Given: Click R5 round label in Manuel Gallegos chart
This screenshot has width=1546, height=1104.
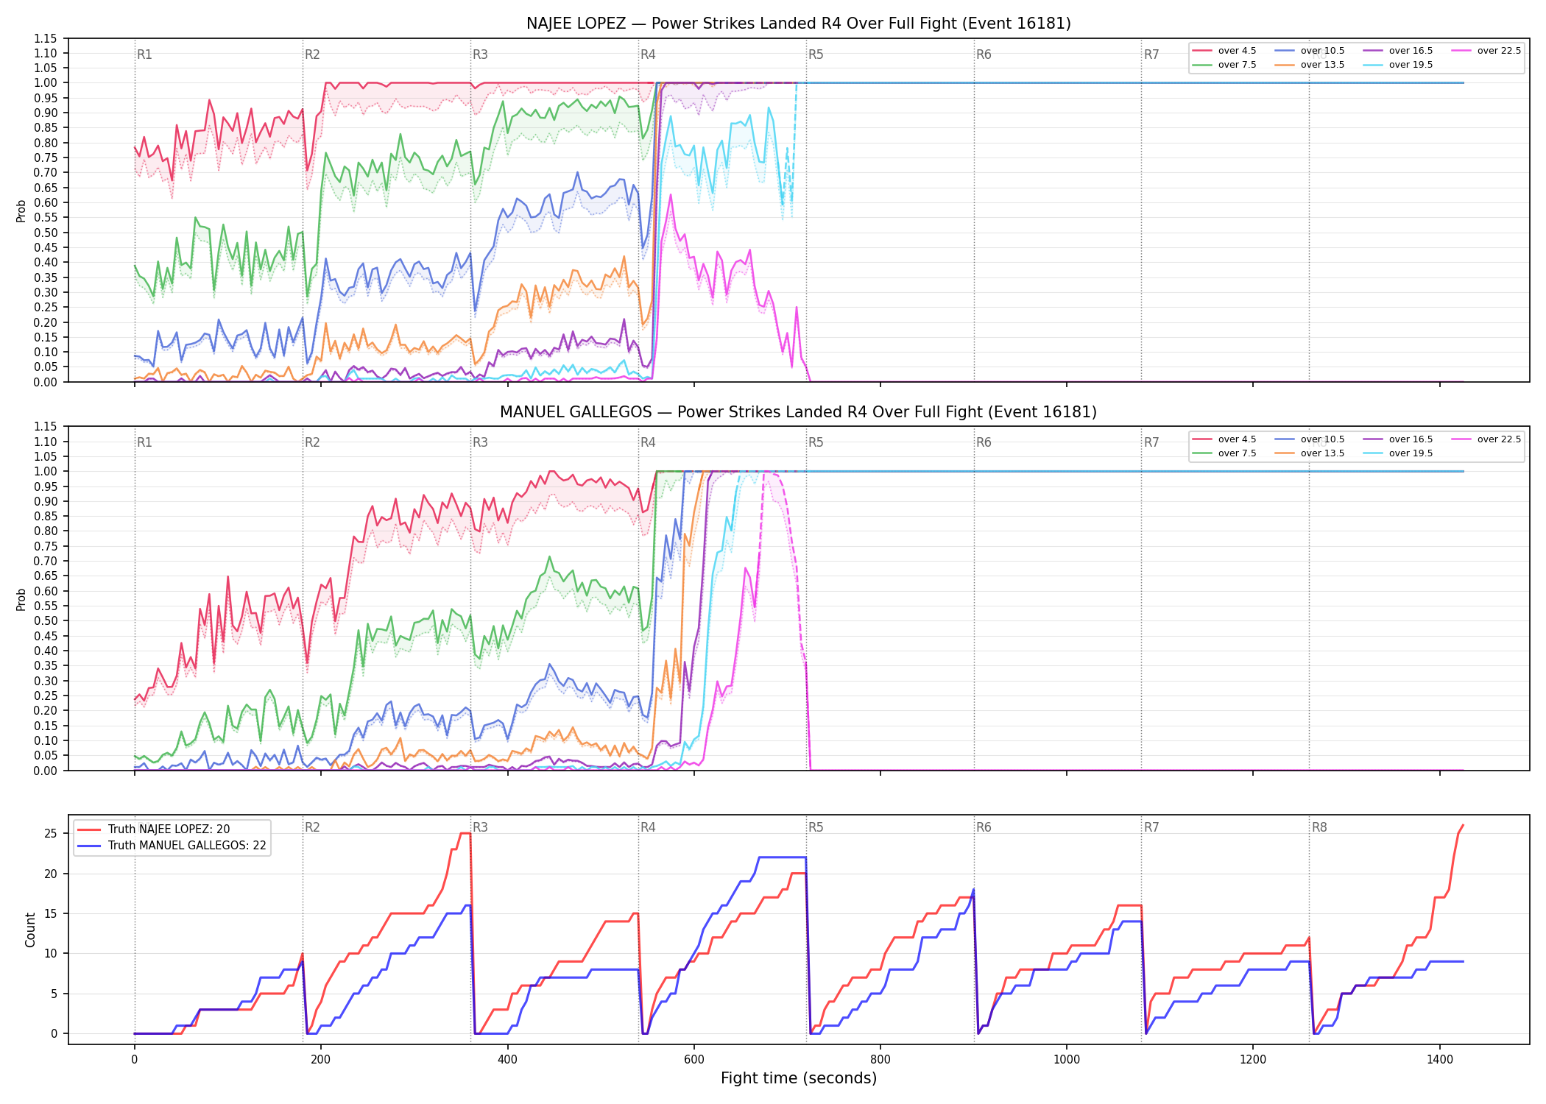Looking at the screenshot, I should (816, 442).
